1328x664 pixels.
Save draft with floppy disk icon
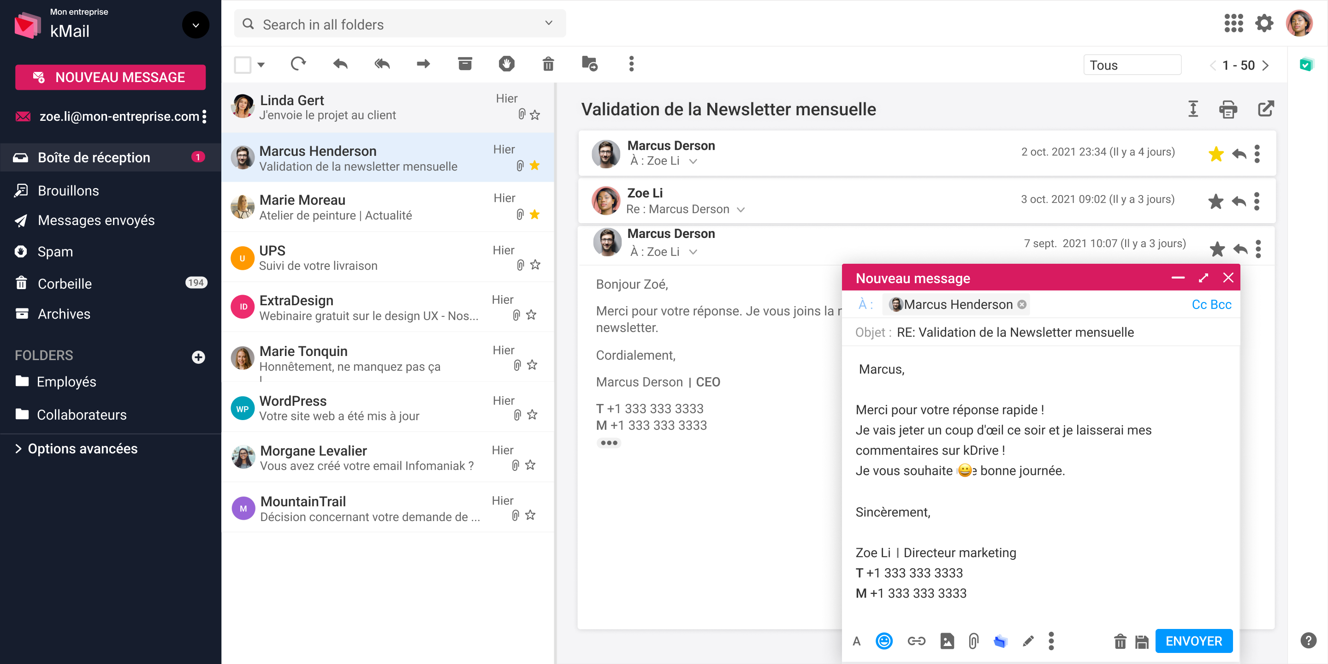coord(1141,641)
